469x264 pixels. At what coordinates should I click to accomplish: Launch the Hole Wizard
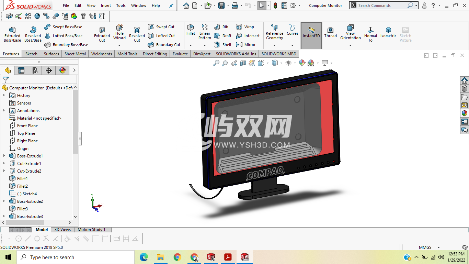point(119,33)
